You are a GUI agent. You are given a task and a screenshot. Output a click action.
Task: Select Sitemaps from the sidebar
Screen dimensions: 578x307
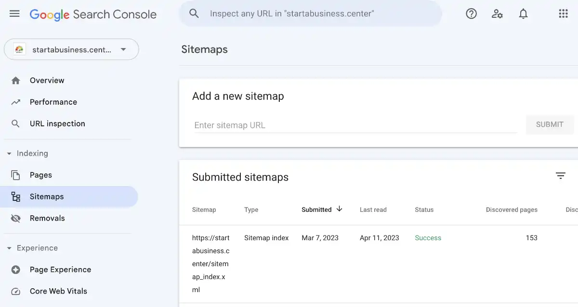[46, 196]
